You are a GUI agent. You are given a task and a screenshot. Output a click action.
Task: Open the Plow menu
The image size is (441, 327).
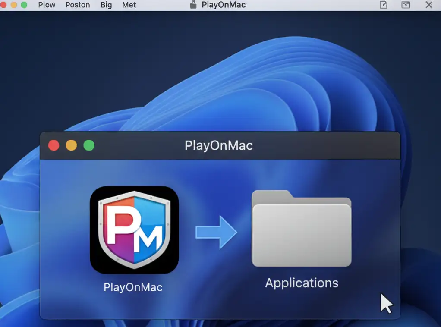point(46,5)
